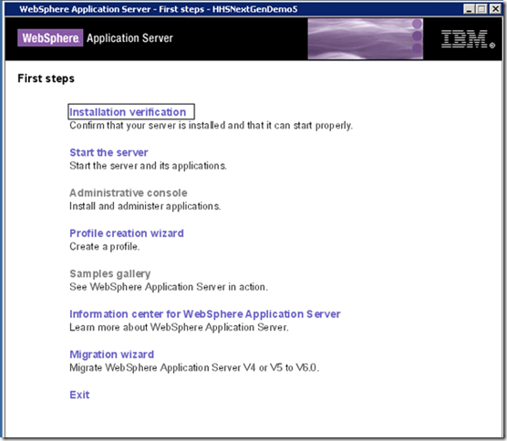The height and width of the screenshot is (441, 507).
Task: Click the purple WebSphere logo badge
Action: [x=50, y=37]
